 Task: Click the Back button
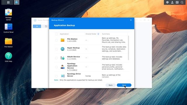[x=110, y=85]
